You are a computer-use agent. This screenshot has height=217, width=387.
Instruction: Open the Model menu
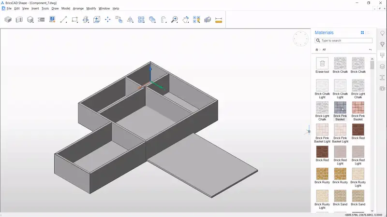point(66,8)
